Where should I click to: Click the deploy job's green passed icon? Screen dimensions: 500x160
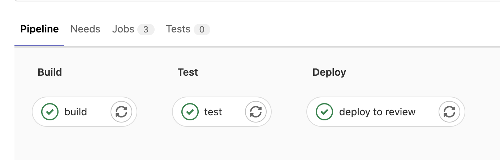click(324, 112)
